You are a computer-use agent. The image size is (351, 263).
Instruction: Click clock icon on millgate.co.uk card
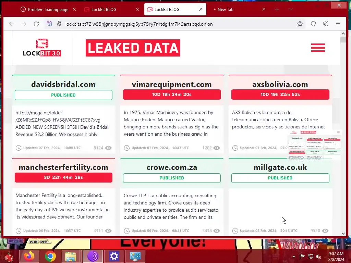[235, 231]
